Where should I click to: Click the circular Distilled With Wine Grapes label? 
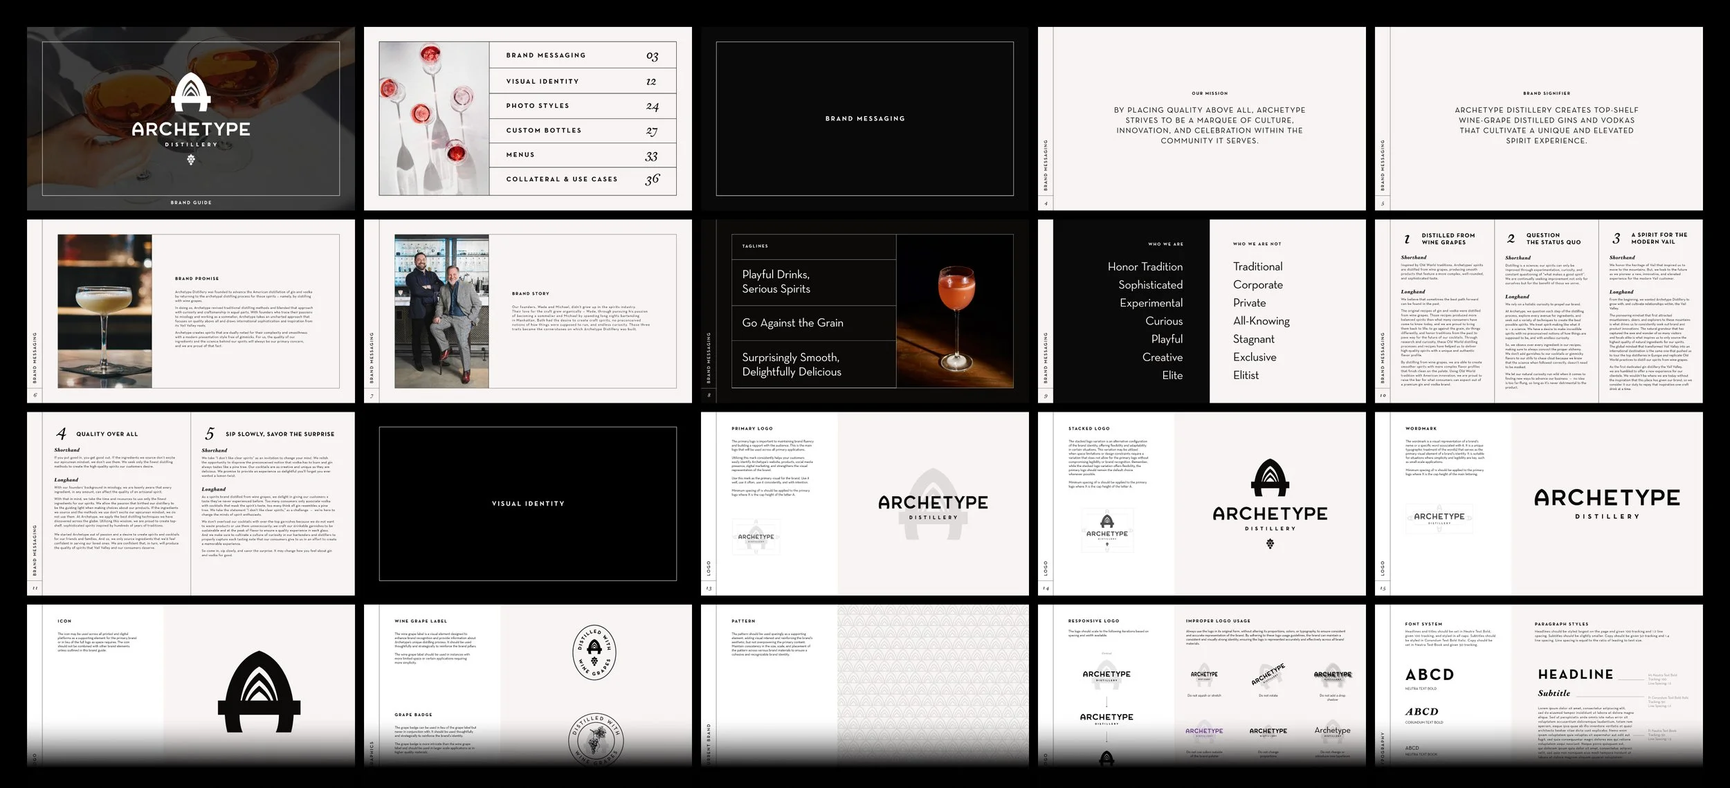click(x=594, y=652)
